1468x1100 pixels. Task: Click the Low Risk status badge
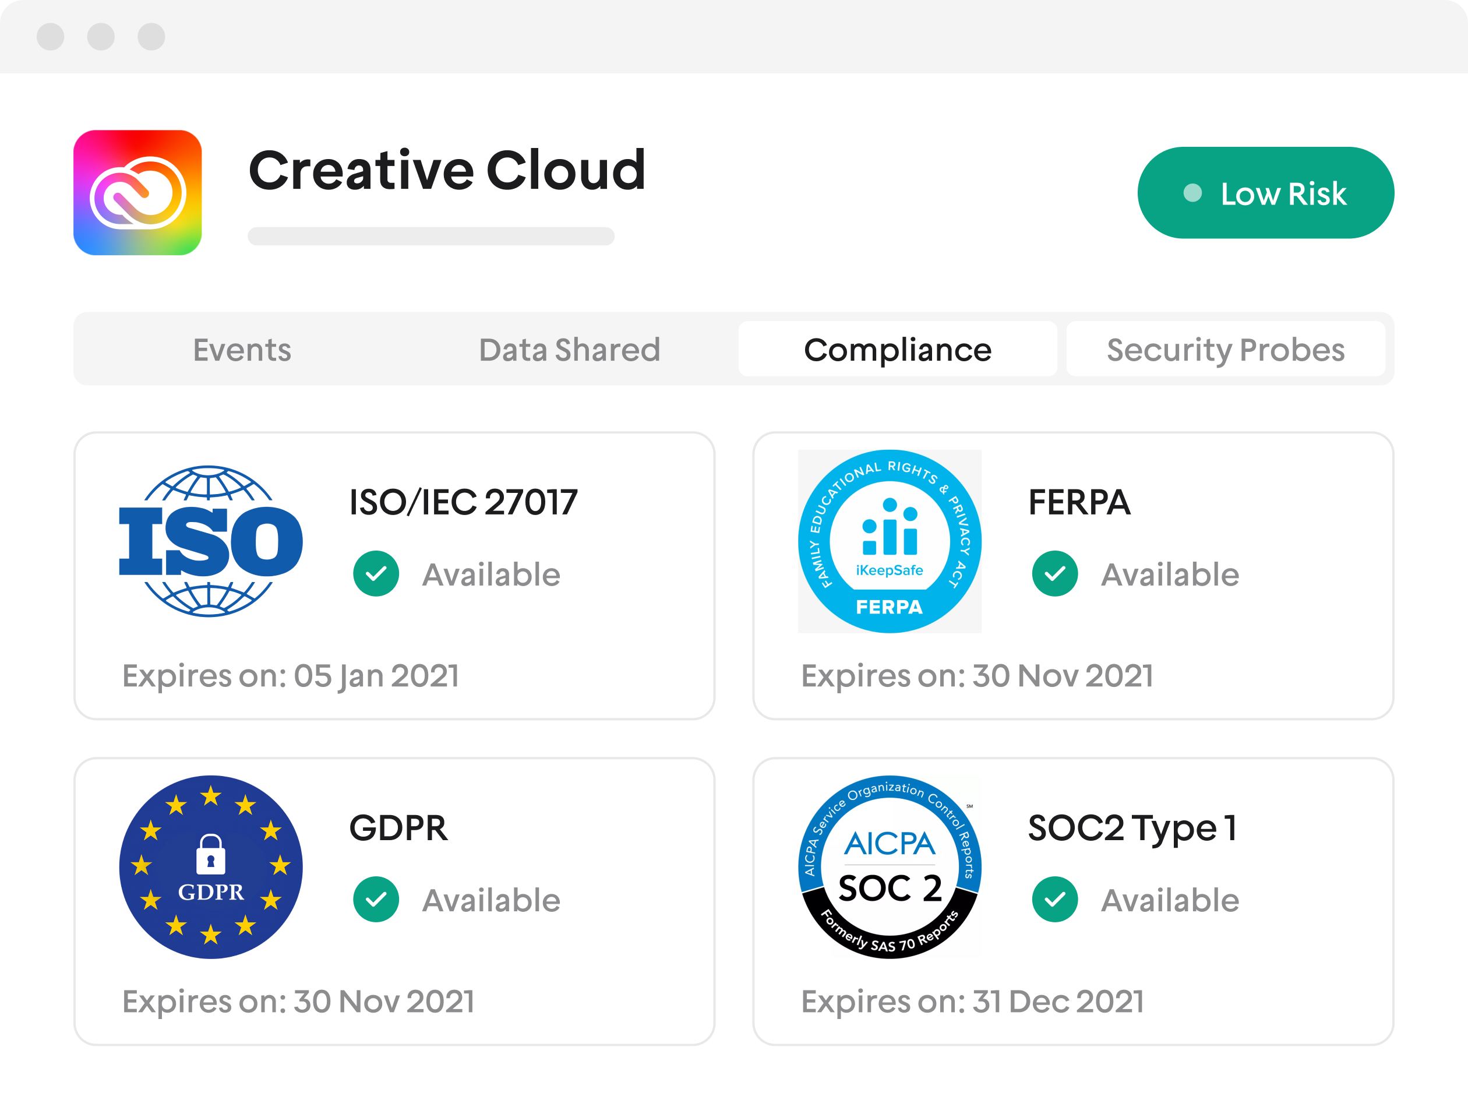click(1265, 193)
